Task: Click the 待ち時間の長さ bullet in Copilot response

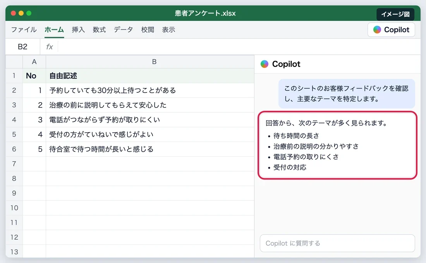Action: tap(296, 136)
